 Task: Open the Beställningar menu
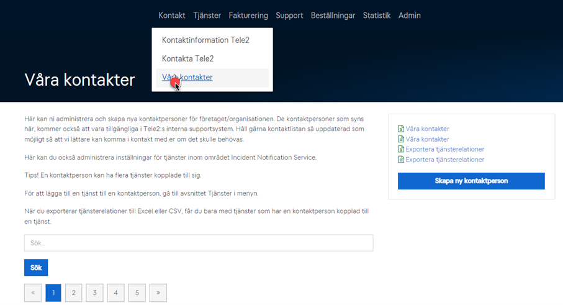[333, 16]
